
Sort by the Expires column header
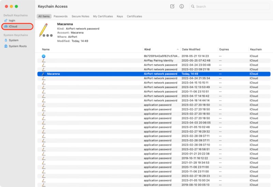pos(224,49)
